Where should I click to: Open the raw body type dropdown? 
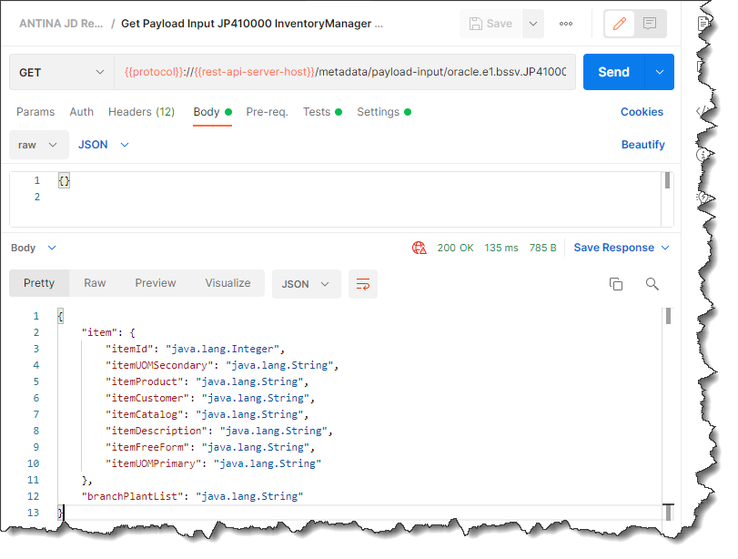38,145
